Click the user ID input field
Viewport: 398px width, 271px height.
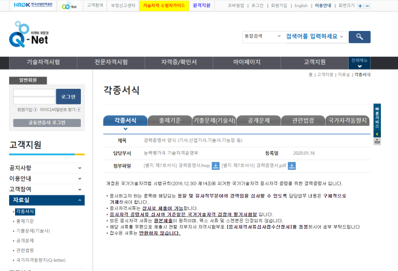(34, 93)
